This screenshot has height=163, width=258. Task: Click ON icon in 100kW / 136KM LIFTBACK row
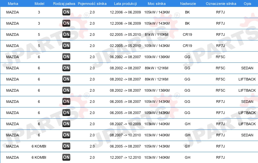(x=66, y=90)
